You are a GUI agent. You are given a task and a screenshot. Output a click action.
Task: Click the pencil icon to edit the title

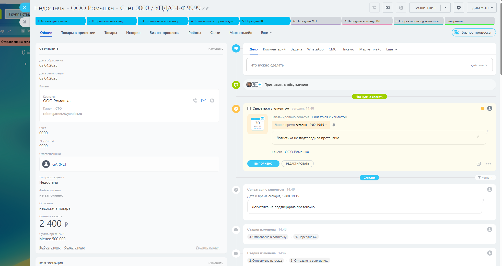click(203, 8)
